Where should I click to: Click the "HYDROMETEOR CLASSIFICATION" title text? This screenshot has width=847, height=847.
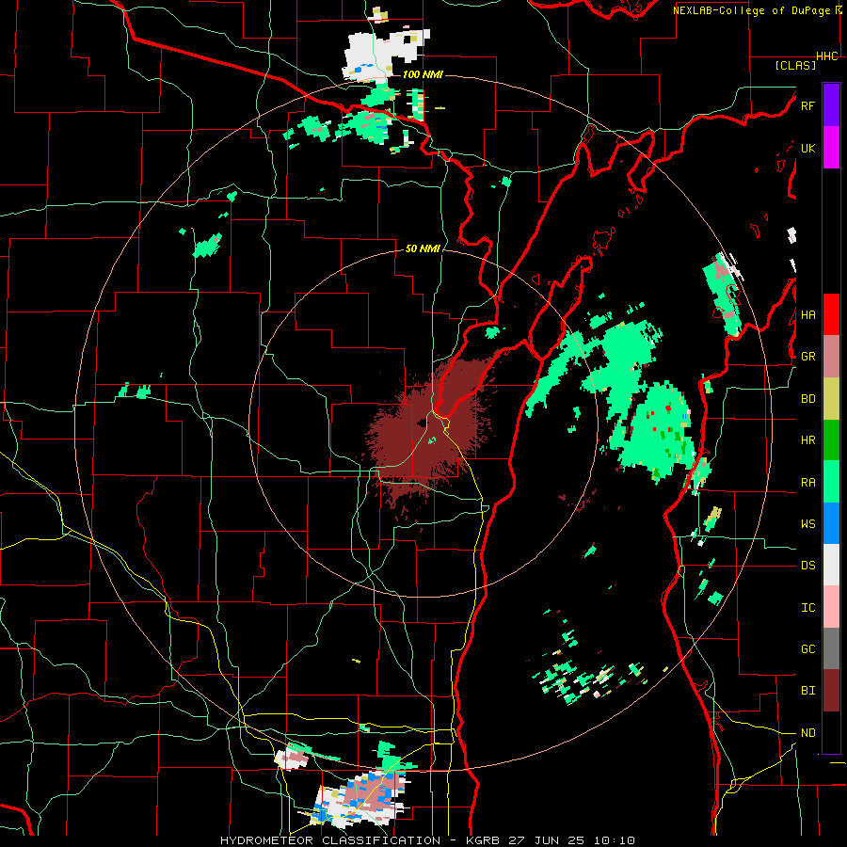tap(330, 840)
